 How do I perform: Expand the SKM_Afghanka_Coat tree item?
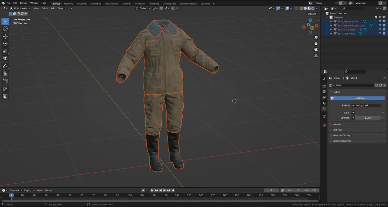pyautogui.click(x=331, y=21)
